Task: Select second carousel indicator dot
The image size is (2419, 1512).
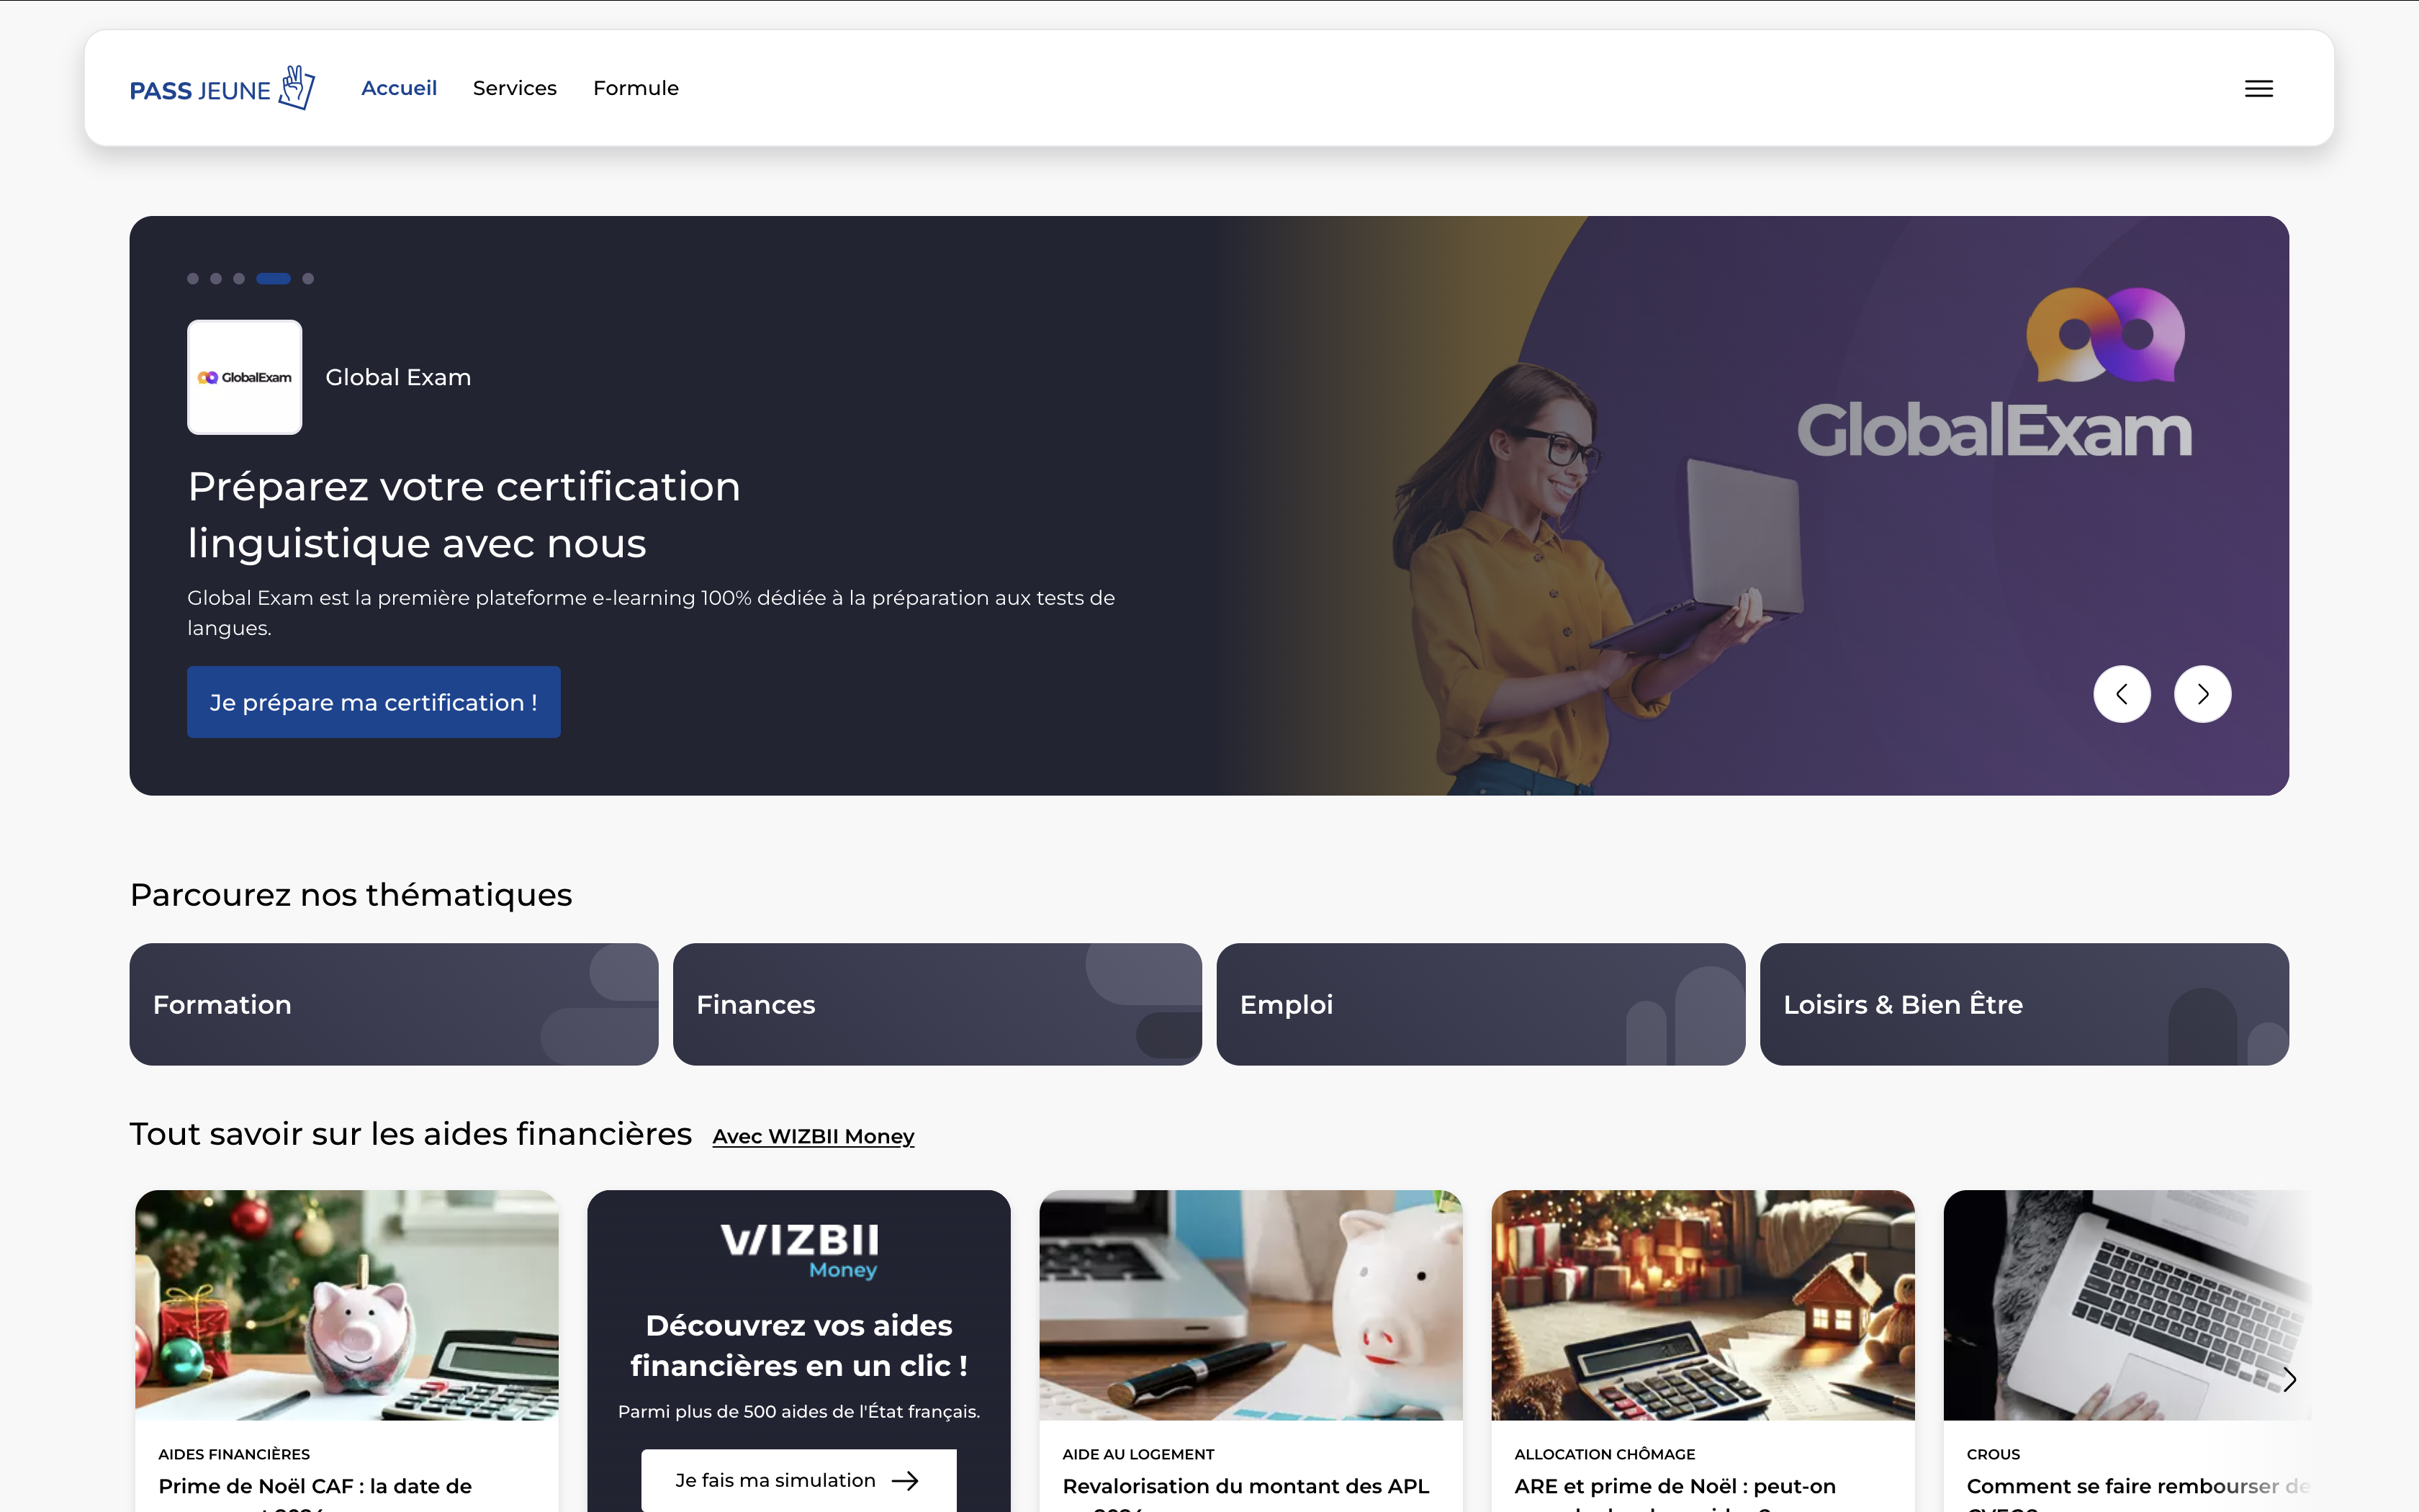Action: [216, 279]
